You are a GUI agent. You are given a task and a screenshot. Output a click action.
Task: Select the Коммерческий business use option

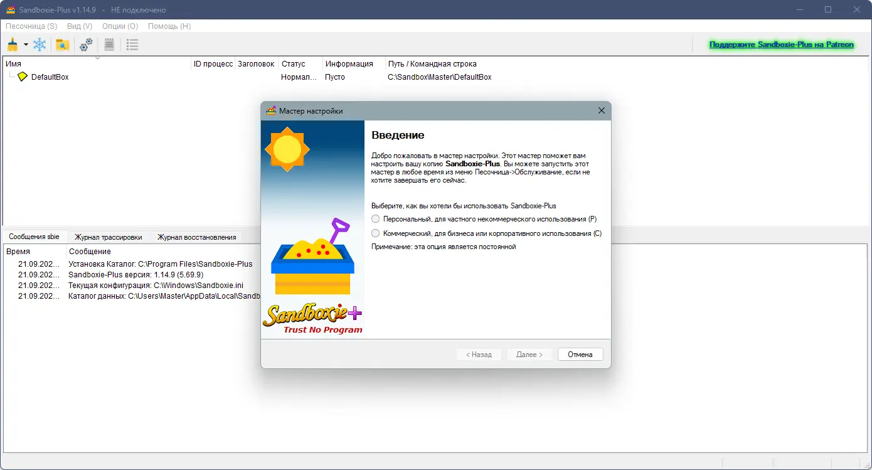[486, 233]
